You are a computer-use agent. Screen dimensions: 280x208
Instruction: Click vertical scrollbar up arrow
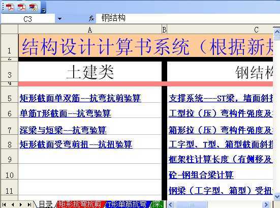(276, 32)
